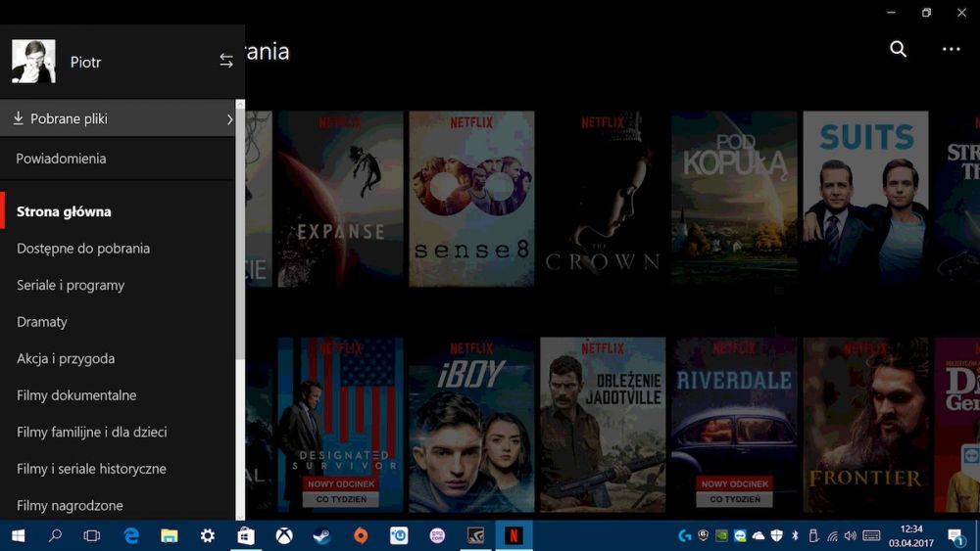
Task: Open OneDrive cloud tray icon
Action: 759,535
